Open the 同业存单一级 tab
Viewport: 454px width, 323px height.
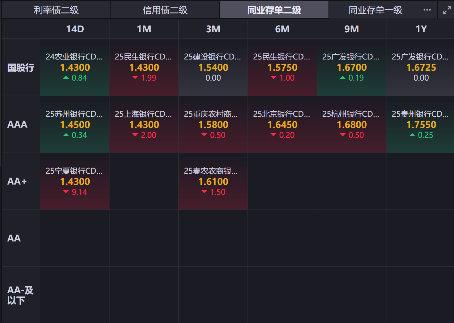click(x=375, y=10)
